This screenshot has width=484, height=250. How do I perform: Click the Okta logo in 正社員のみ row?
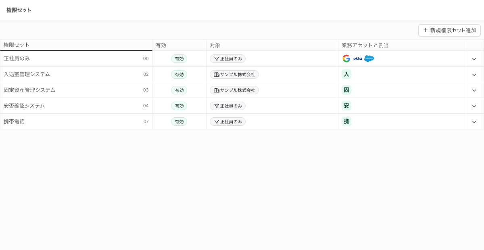[x=358, y=58]
